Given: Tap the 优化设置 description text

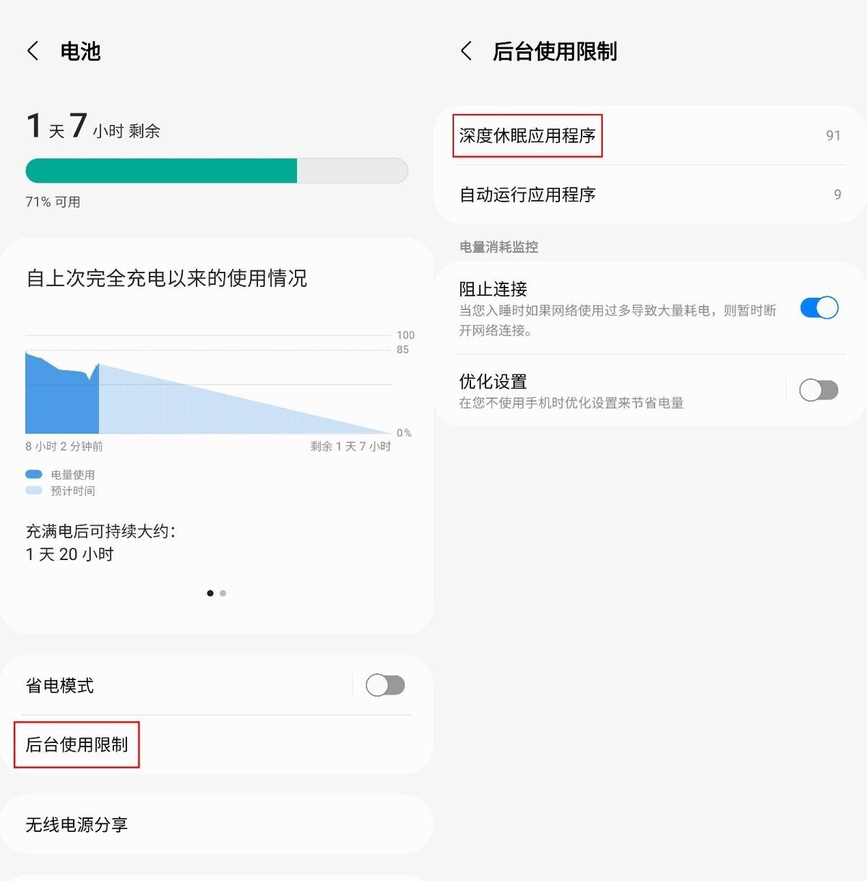Looking at the screenshot, I should tap(571, 403).
